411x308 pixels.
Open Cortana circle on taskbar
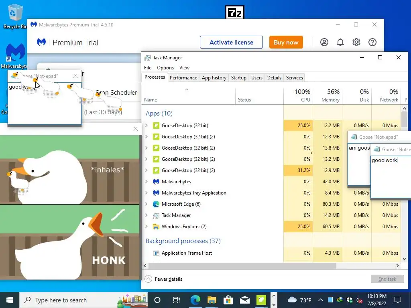[x=157, y=300]
